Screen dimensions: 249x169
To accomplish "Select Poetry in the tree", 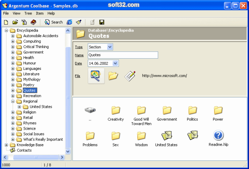I will coord(29,85).
